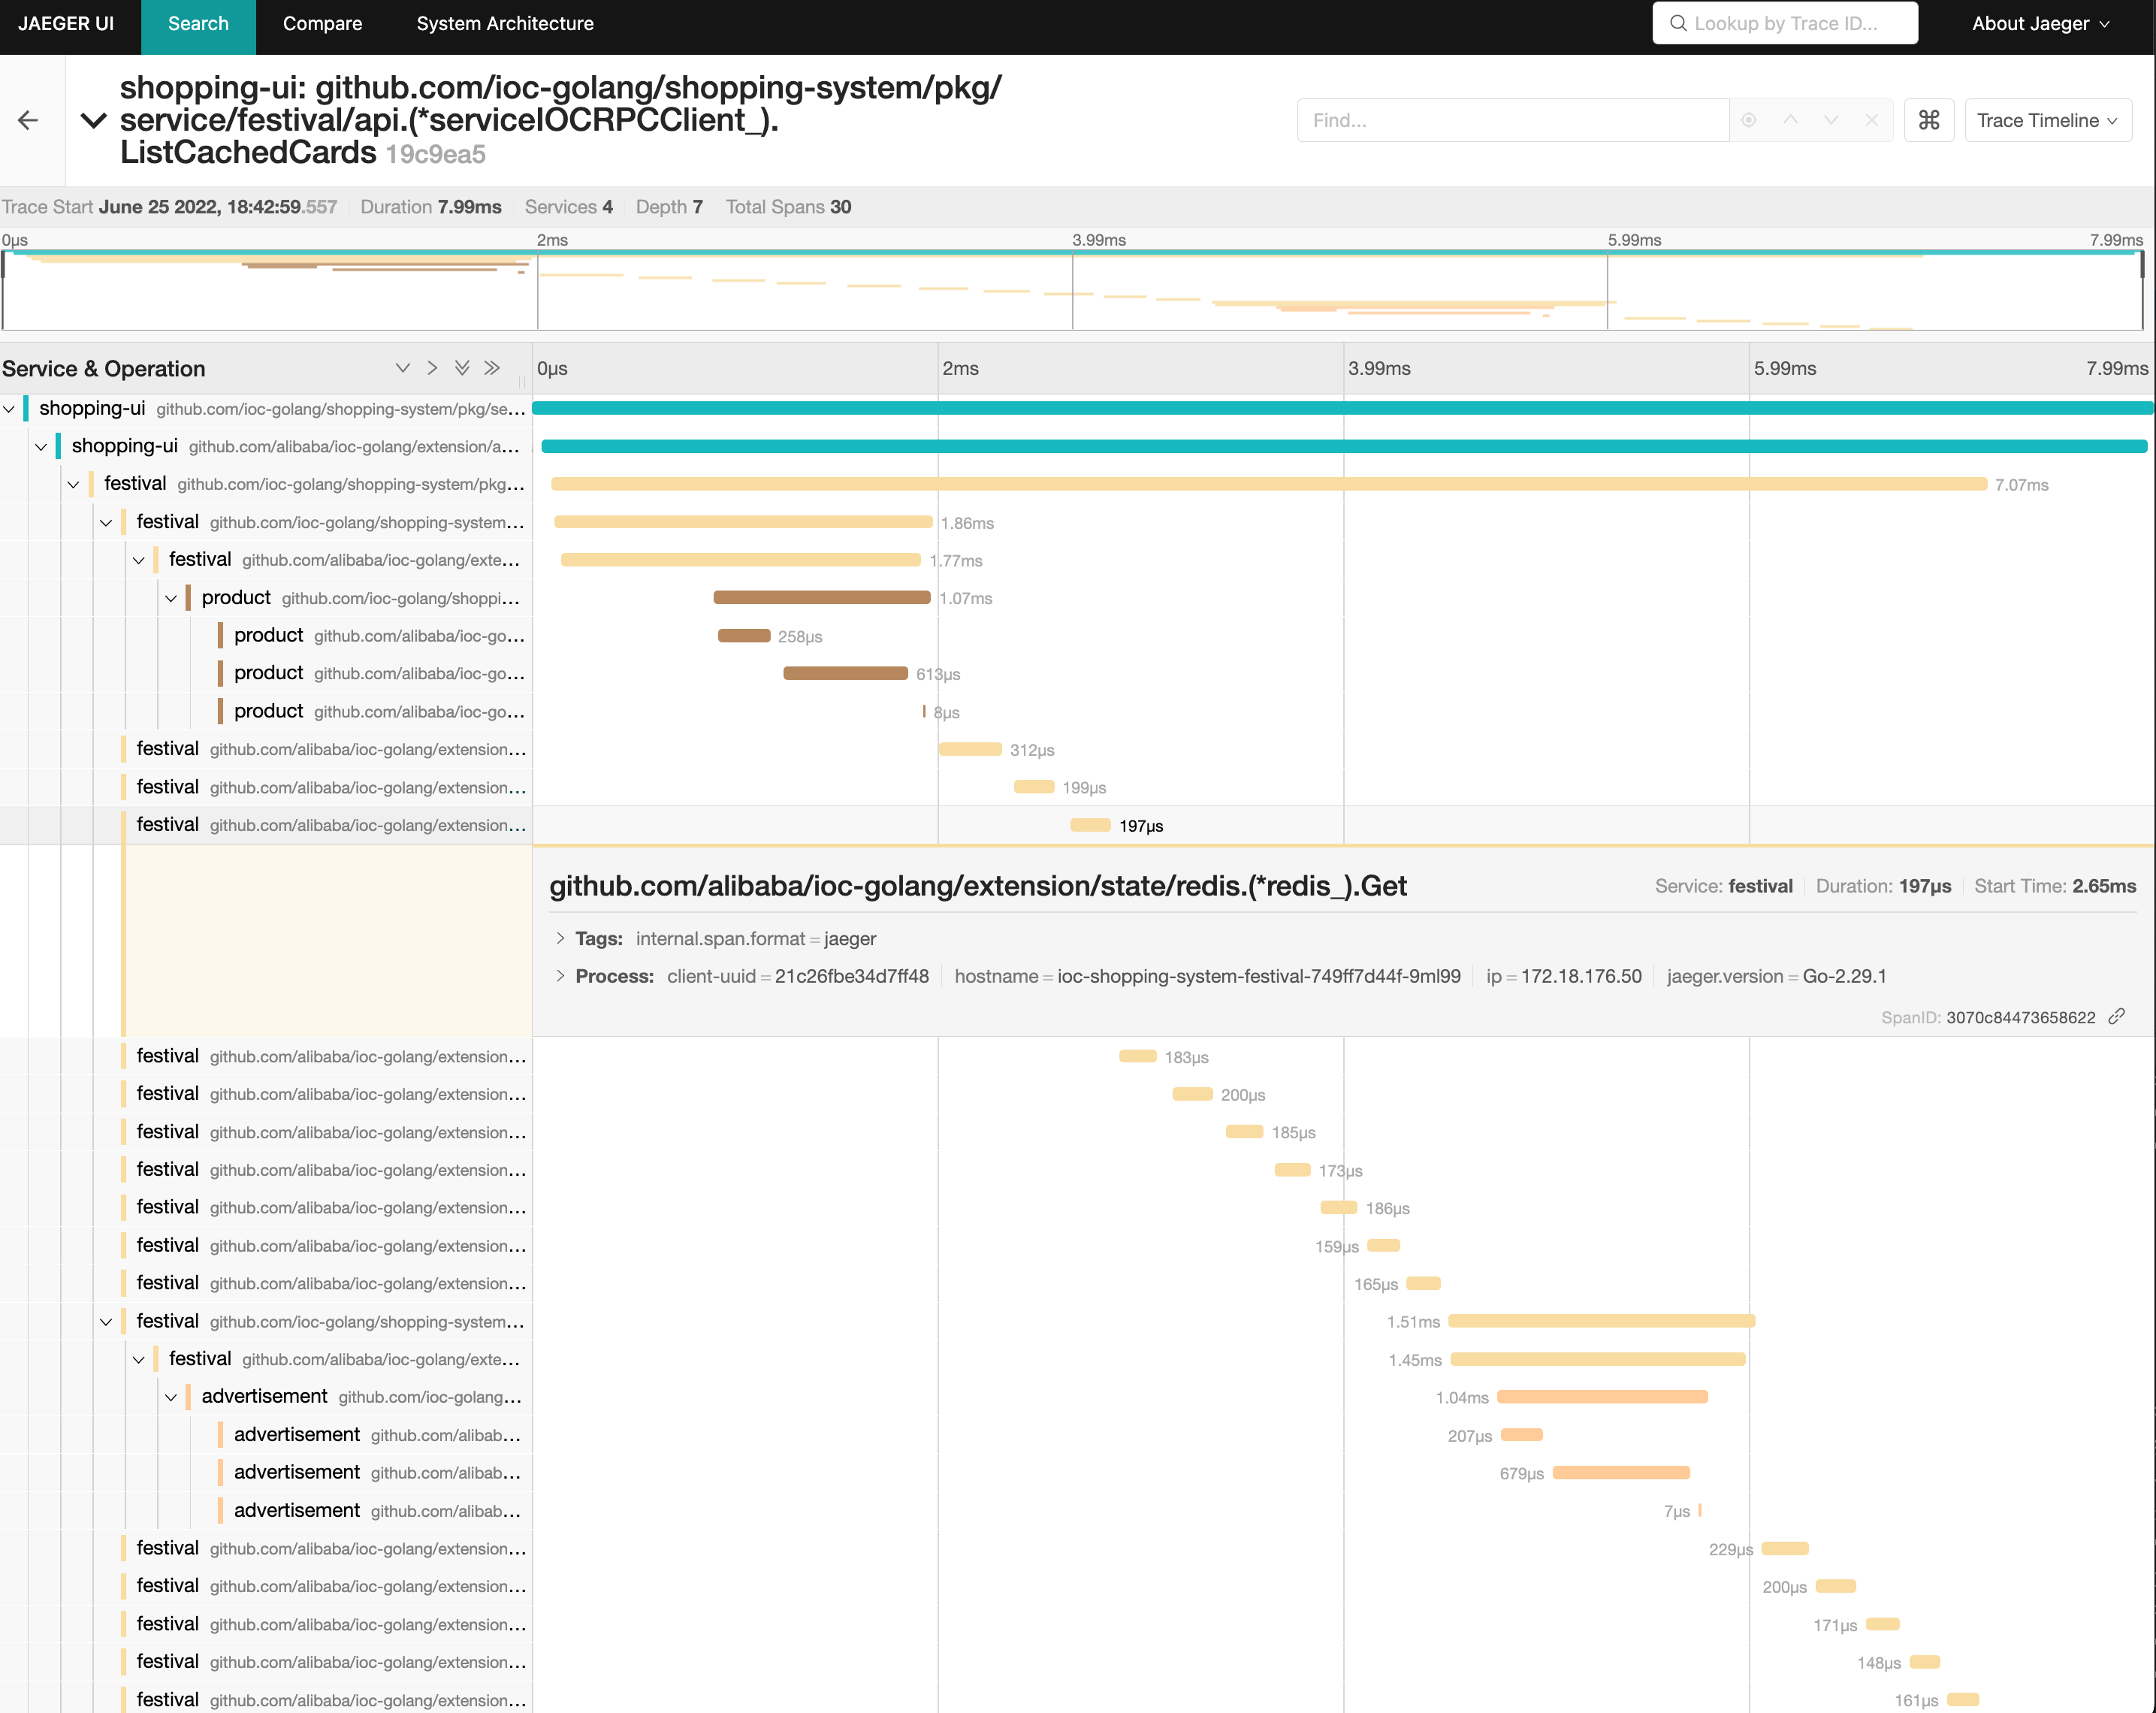
Task: Expand the Process section of the span detail
Action: pyautogui.click(x=562, y=976)
